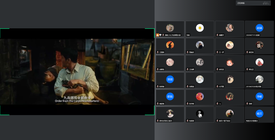This screenshot has height=140, width=275.
Task: Click the shared movie video area
Action: tap(77, 72)
